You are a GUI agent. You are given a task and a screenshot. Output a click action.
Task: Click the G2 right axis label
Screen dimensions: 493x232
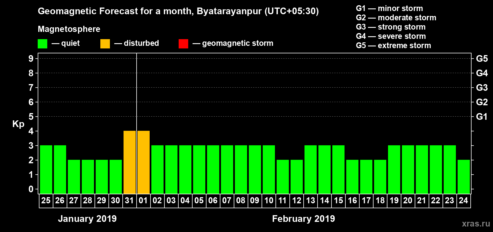pos(482,102)
